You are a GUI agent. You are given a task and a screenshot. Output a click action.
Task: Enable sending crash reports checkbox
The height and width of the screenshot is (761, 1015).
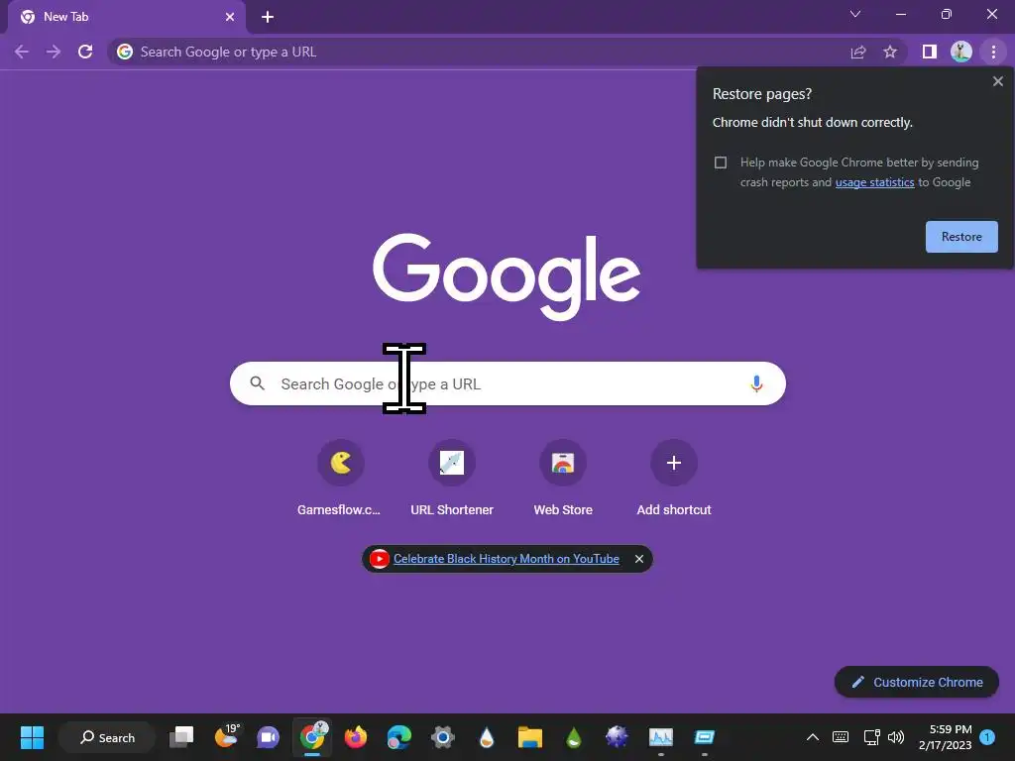[721, 163]
